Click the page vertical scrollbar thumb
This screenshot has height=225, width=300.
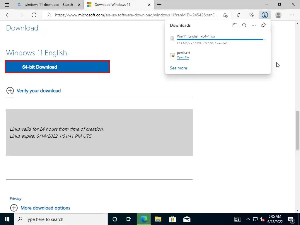[x=298, y=130]
